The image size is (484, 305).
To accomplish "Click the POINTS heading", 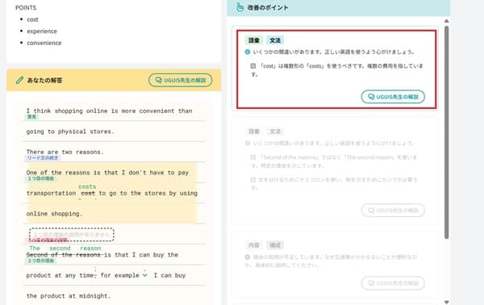I will pyautogui.click(x=26, y=7).
